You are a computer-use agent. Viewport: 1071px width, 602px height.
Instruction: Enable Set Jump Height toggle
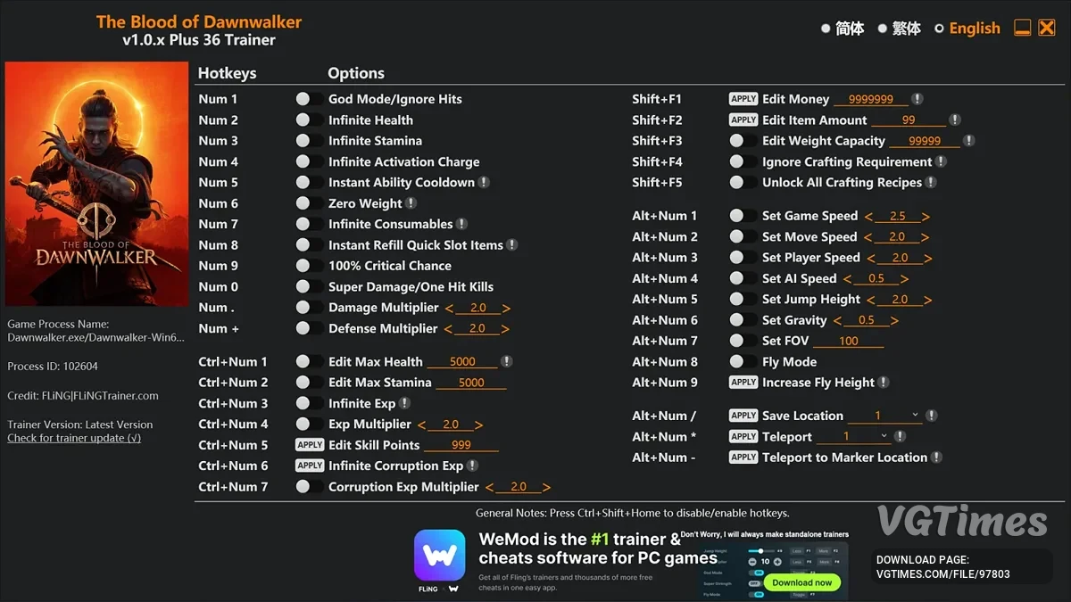tap(743, 299)
